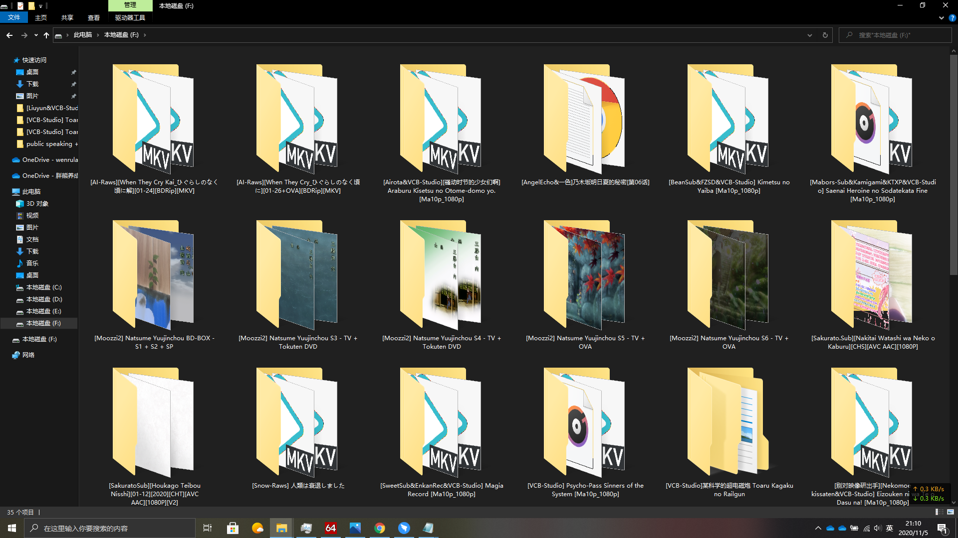The height and width of the screenshot is (538, 958).
Task: Open pinned 桌面 under quick access
Action: pos(32,72)
